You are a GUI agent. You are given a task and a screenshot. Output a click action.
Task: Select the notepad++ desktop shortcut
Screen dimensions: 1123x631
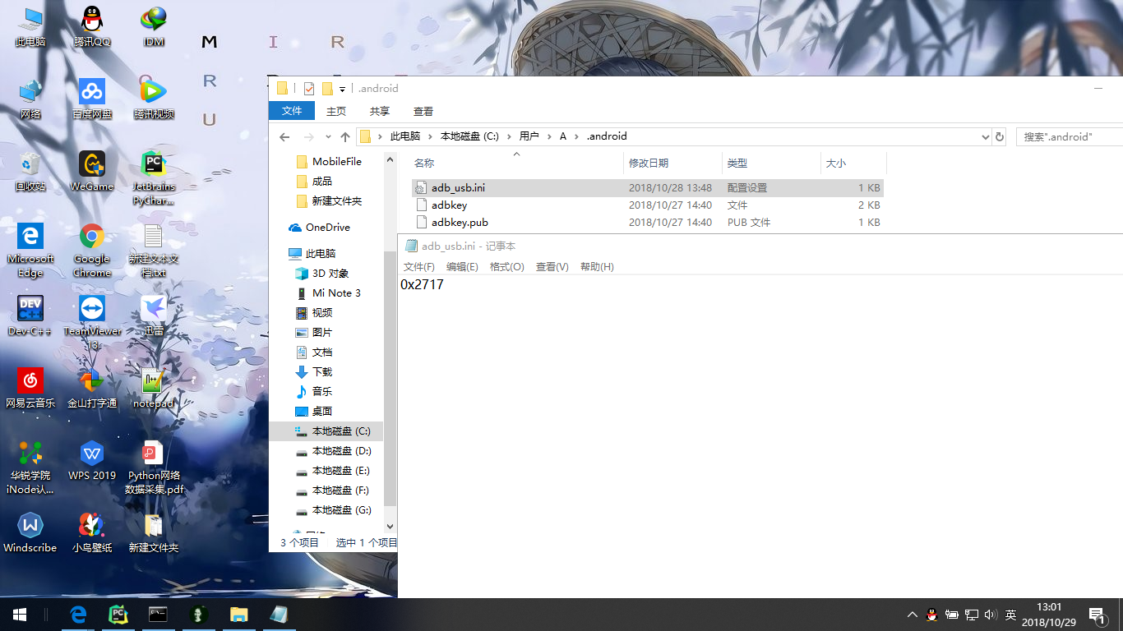click(x=154, y=388)
